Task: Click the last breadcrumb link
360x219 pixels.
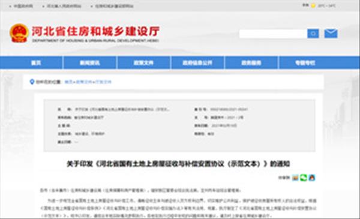Action: click(x=103, y=82)
